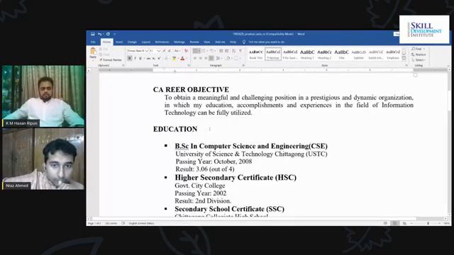Decrease the paragraph indent
Image resolution: width=454 pixels, height=255 pixels.
[x=221, y=51]
